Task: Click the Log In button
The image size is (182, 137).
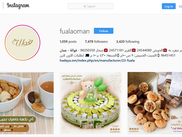Action: pos(169,6)
